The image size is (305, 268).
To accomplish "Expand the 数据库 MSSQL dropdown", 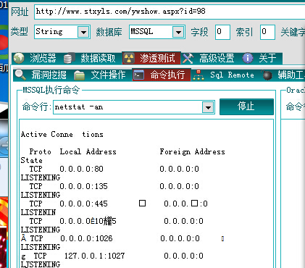I will pos(178,32).
